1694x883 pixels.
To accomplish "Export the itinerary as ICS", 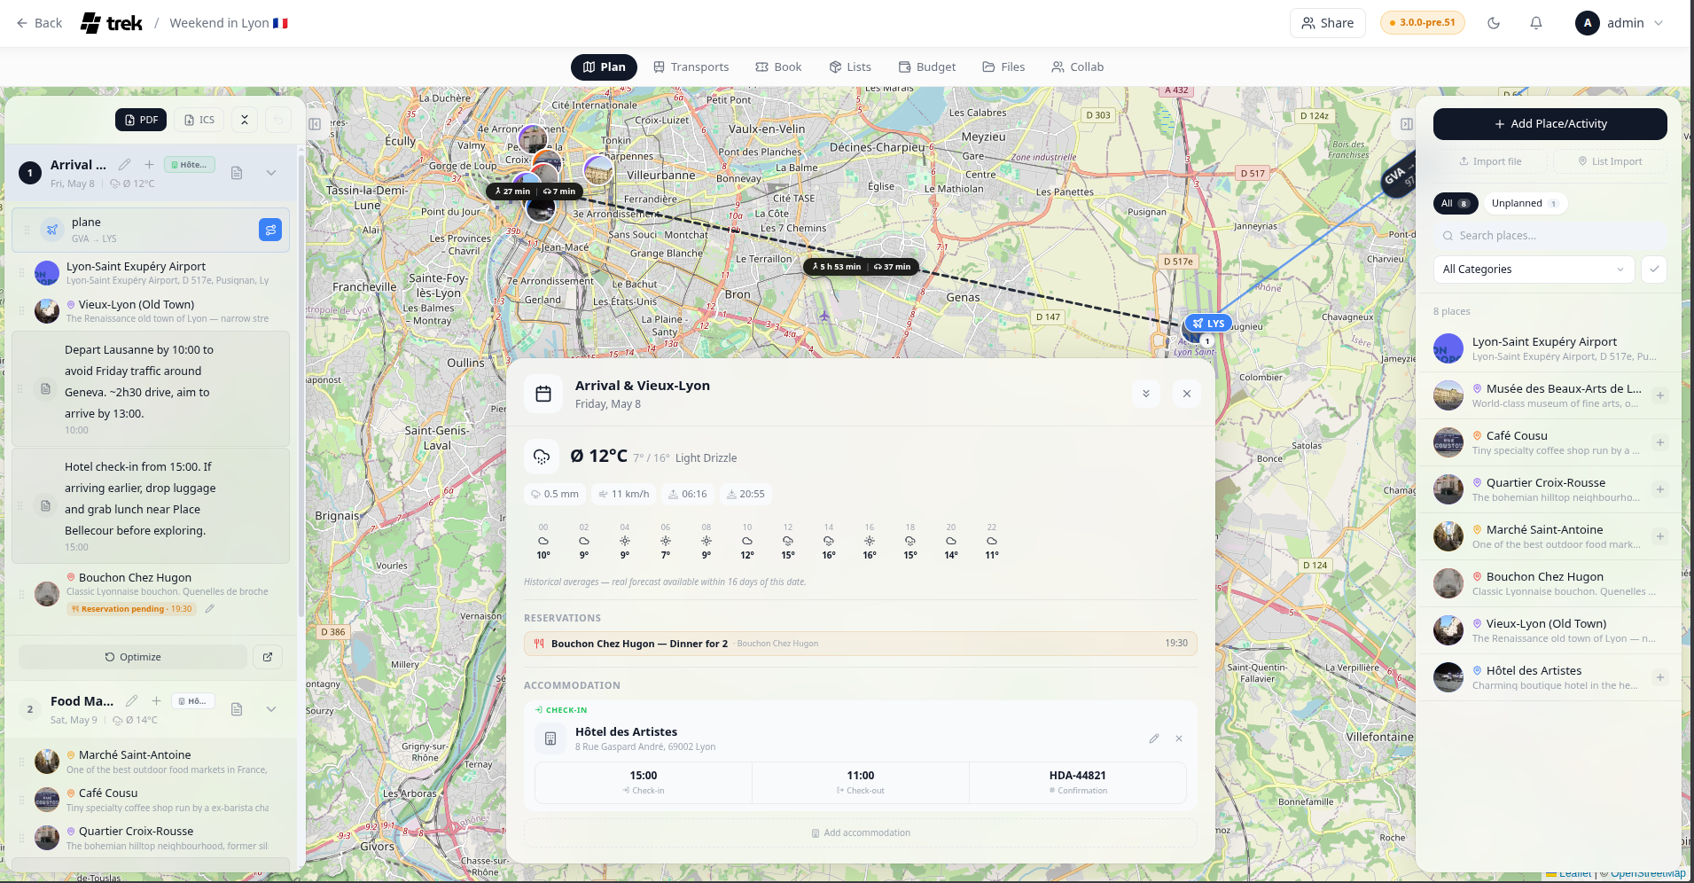I will (199, 120).
